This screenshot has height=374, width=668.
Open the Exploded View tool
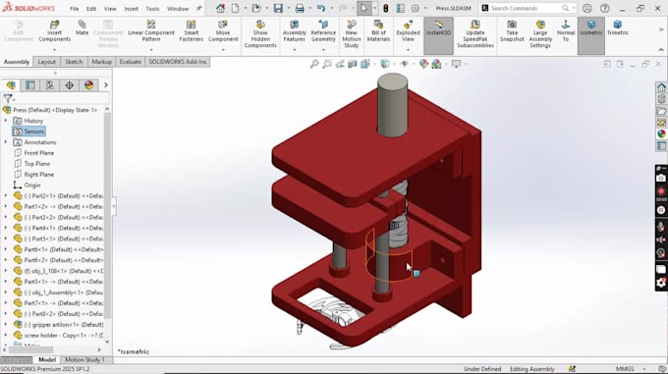click(408, 31)
